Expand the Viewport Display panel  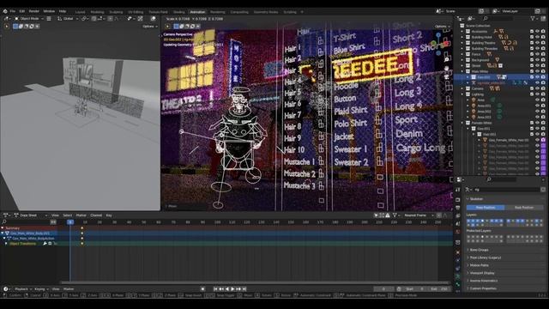[x=505, y=273]
